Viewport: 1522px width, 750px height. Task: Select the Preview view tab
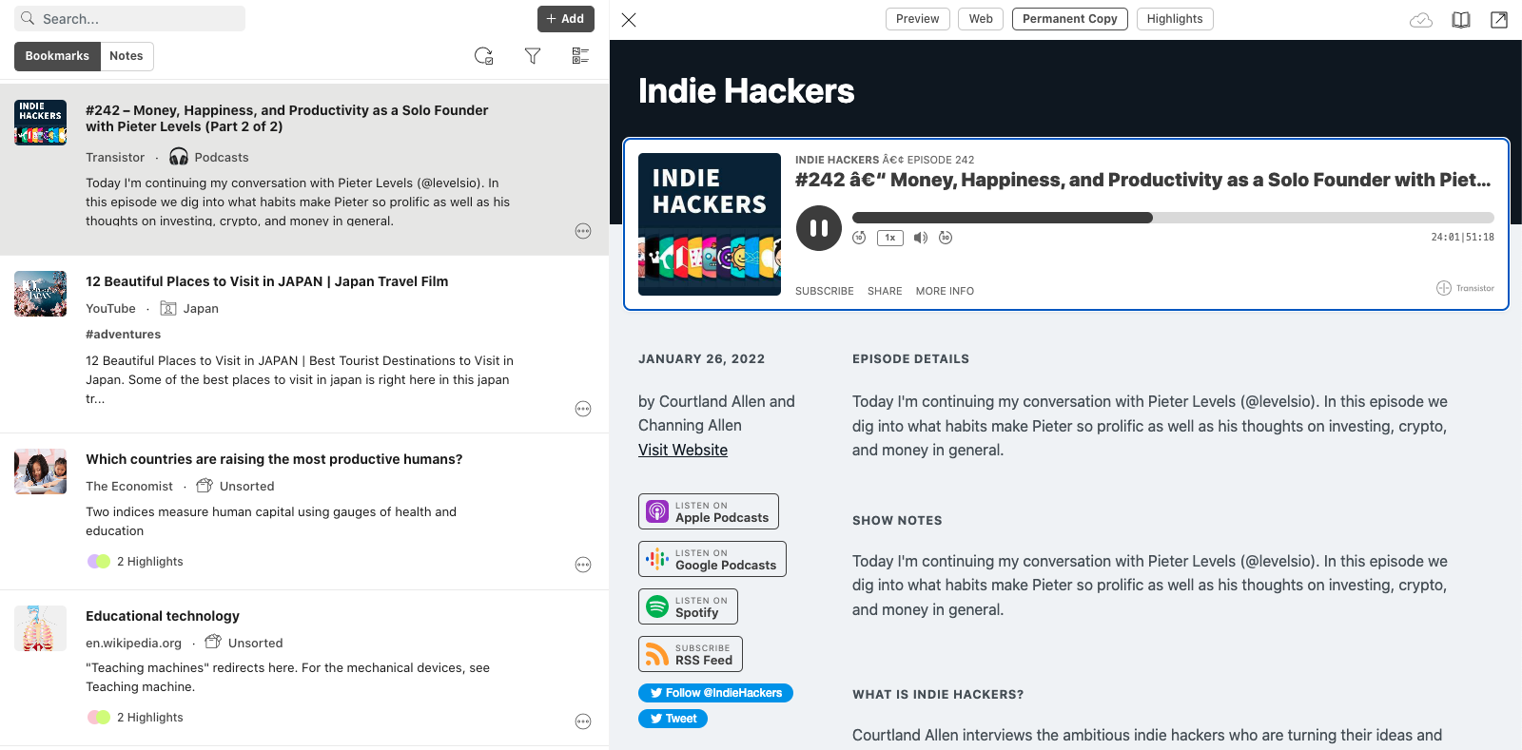tap(918, 19)
